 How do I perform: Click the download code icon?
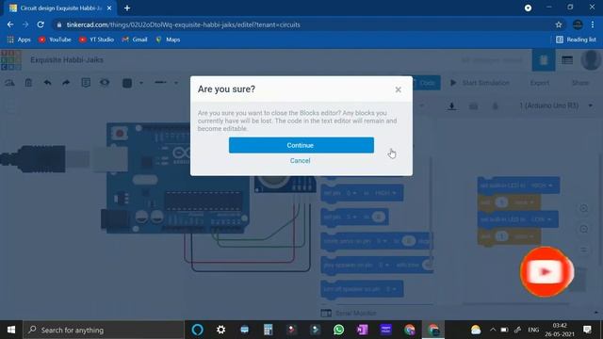pyautogui.click(x=452, y=106)
